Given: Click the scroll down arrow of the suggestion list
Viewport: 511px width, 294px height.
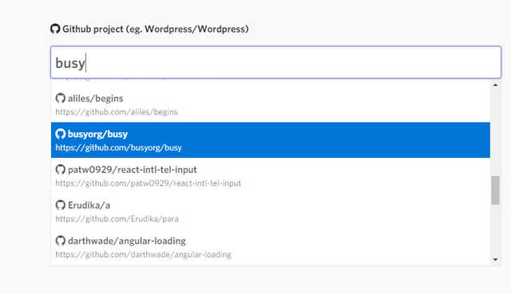Looking at the screenshot, I should pos(495,260).
